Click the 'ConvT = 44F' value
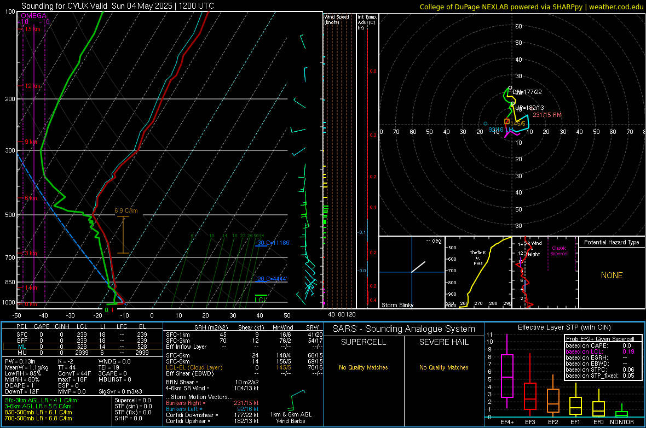Screen dimensions: 646x428 tap(74, 373)
